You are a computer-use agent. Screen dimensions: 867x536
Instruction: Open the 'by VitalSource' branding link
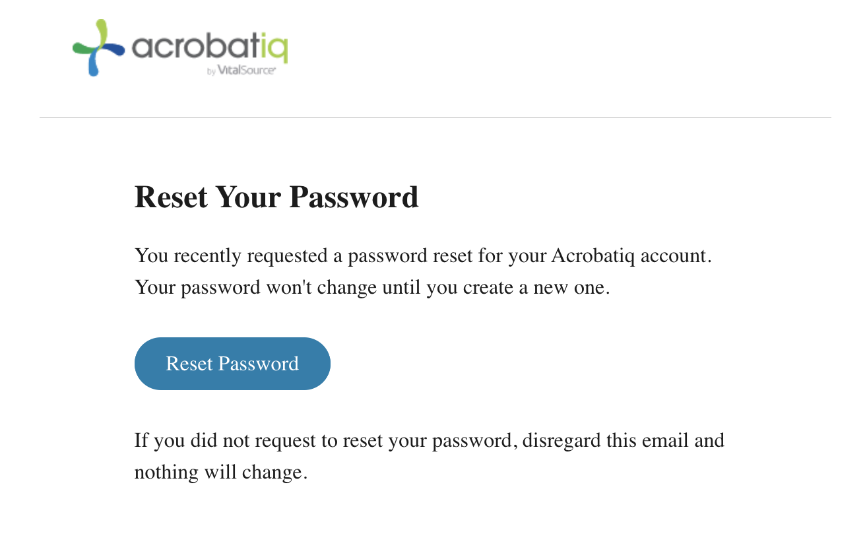click(240, 71)
